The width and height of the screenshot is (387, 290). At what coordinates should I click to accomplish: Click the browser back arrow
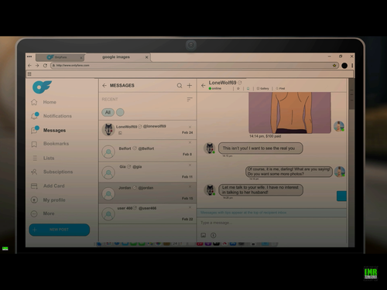click(x=29, y=66)
